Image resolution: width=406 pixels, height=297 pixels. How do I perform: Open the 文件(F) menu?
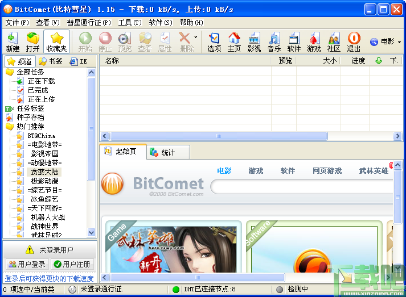tap(17, 23)
